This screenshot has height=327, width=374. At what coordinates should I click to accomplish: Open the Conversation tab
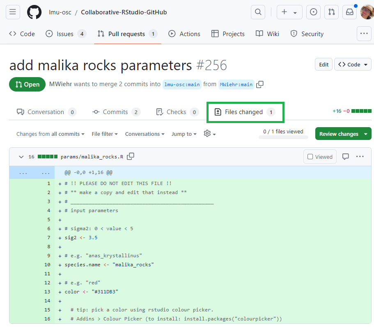tap(46, 112)
